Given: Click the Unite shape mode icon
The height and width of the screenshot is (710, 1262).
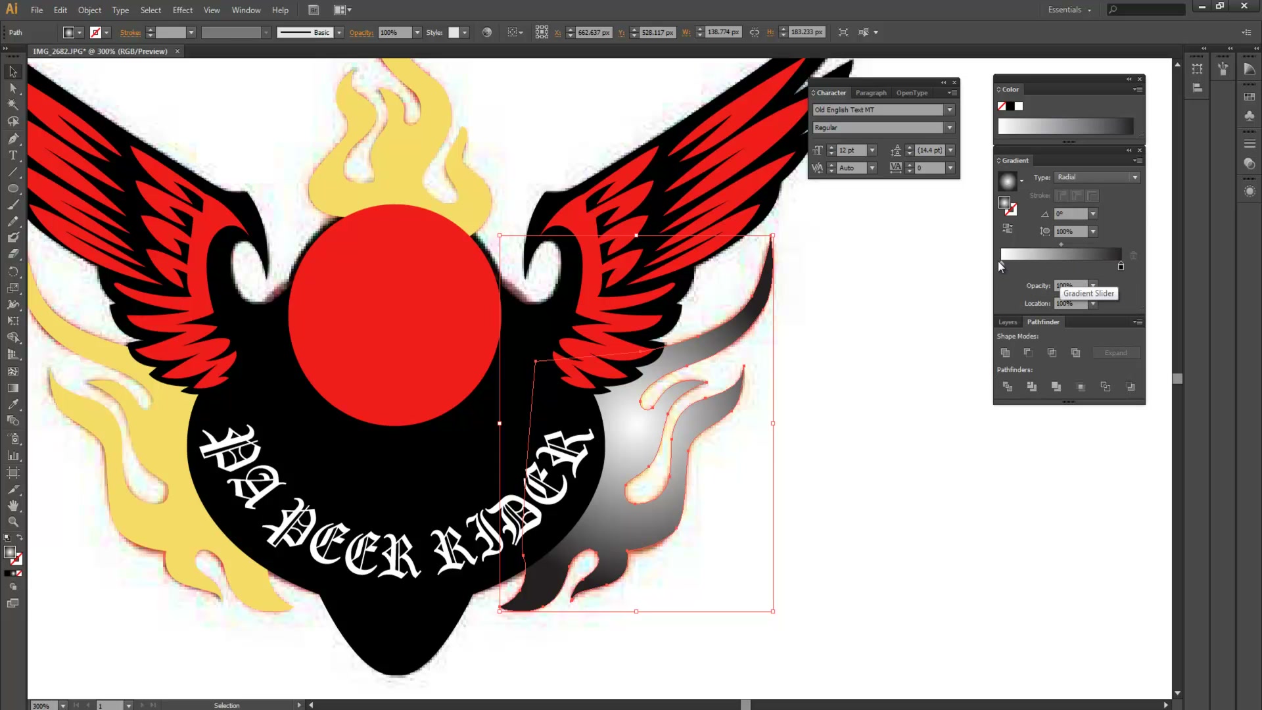Looking at the screenshot, I should pyautogui.click(x=1005, y=353).
